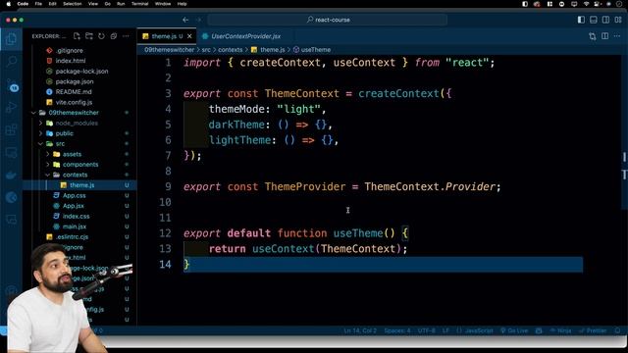Viewport: 628px width, 353px height.
Task: Split the editor to the right
Action: tap(604, 36)
